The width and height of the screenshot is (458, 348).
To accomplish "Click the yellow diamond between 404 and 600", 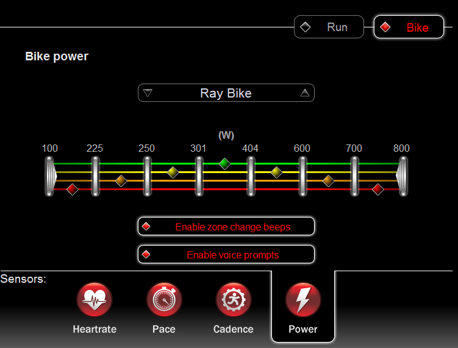I will (x=277, y=172).
